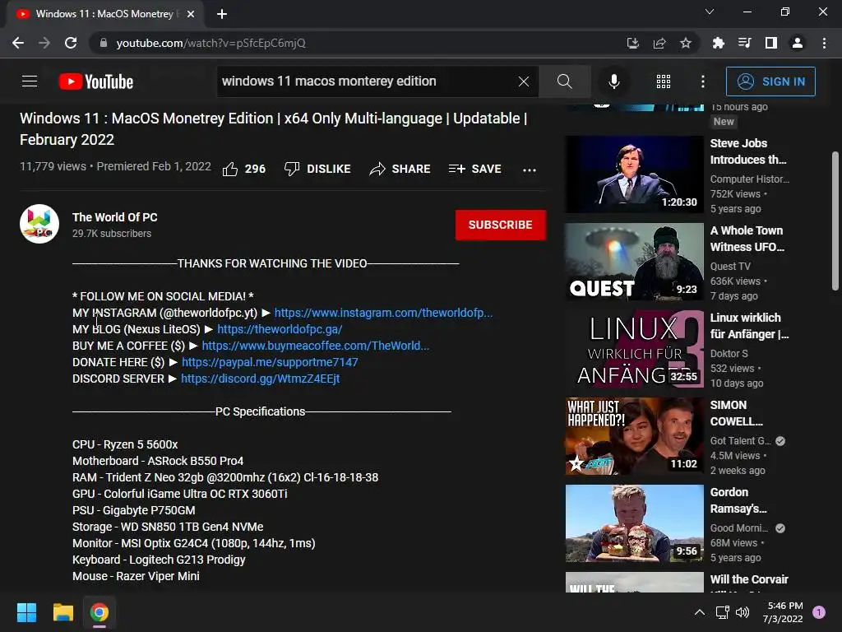The image size is (842, 632).
Task: Open the Windows Start menu
Action: [x=26, y=612]
